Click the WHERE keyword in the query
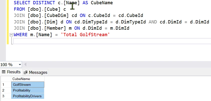 point(21,35)
